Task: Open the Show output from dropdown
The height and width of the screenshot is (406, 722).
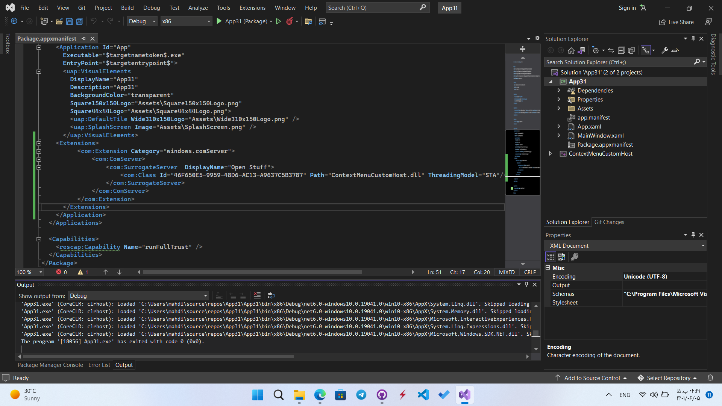Action: pos(138,296)
